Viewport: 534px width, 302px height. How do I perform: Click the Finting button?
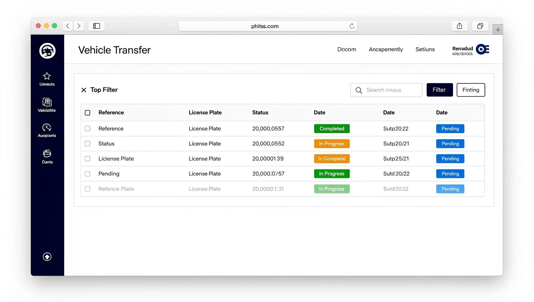471,90
